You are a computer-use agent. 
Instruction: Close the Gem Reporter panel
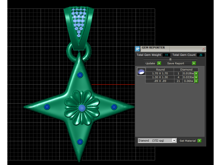pos(204,49)
